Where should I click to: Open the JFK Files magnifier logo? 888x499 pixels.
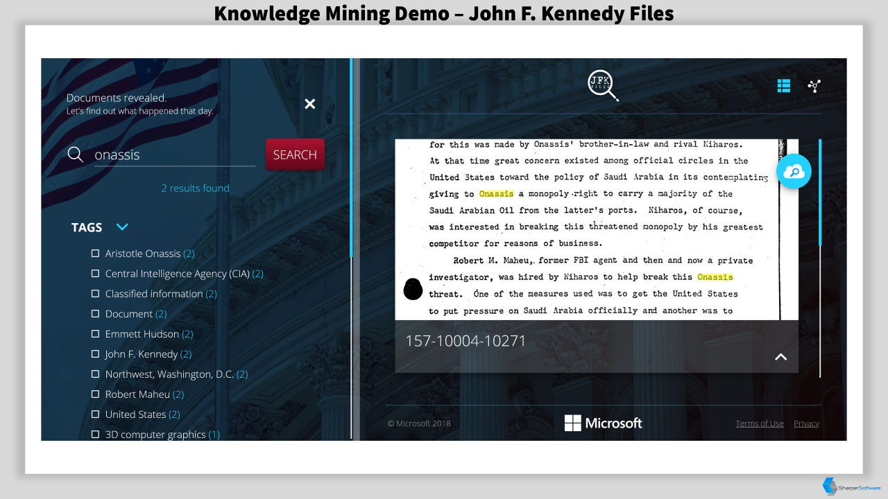[603, 86]
